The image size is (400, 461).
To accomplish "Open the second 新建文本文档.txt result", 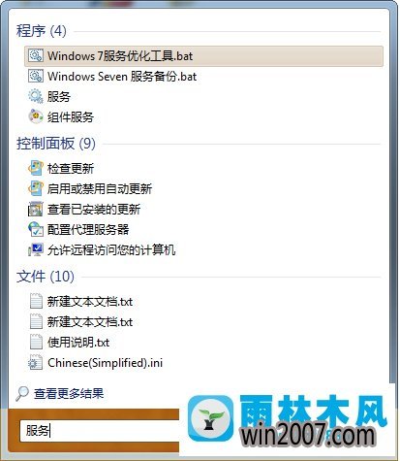I will click(x=90, y=322).
